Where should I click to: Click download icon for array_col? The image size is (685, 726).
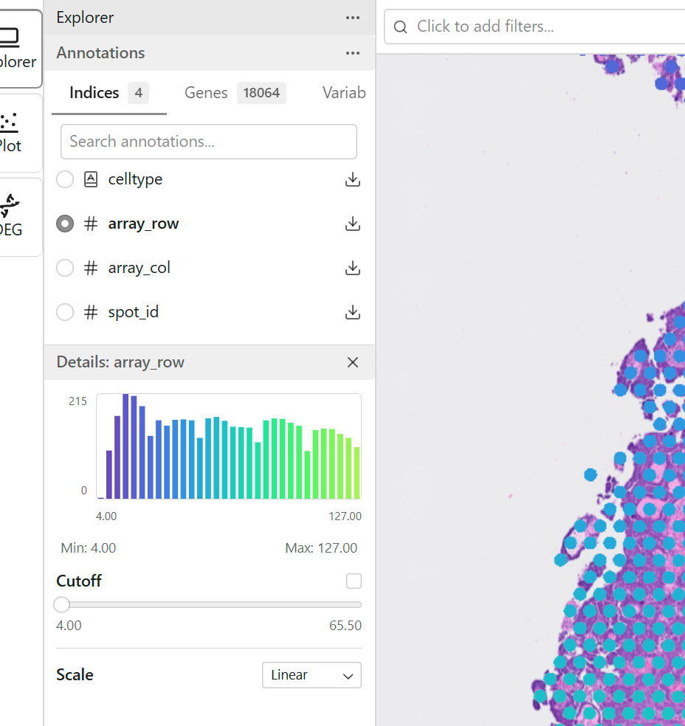point(353,268)
